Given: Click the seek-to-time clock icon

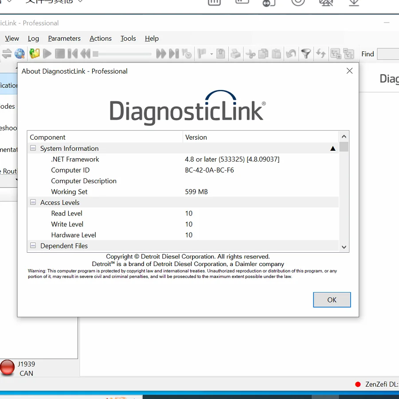Looking at the screenshot, I should coord(187,54).
